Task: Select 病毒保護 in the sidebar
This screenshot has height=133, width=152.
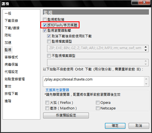Action: pos(11,65)
